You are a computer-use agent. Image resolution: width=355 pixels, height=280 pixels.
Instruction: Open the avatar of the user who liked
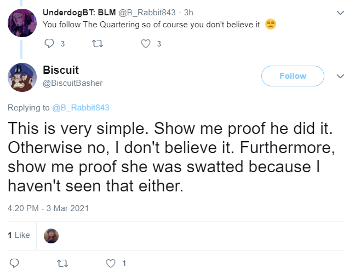click(51, 236)
